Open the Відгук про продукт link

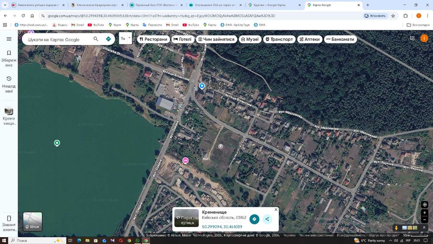click(x=384, y=235)
